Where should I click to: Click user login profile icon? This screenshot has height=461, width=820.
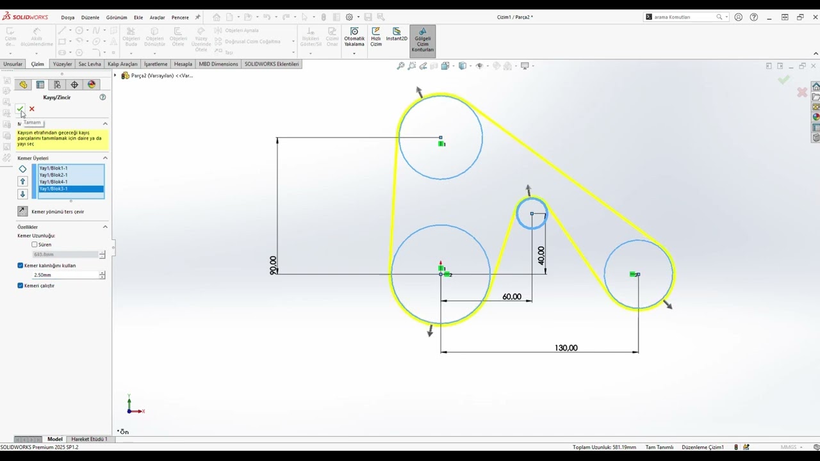[738, 17]
